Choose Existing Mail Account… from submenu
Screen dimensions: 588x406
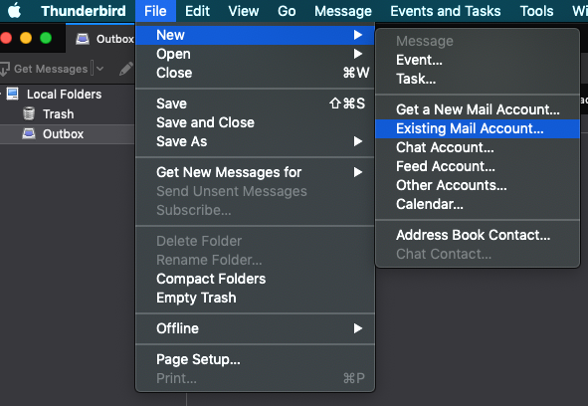(x=478, y=128)
